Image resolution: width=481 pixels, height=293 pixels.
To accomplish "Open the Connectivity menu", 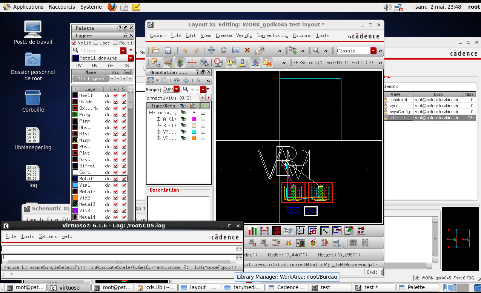I will click(272, 35).
